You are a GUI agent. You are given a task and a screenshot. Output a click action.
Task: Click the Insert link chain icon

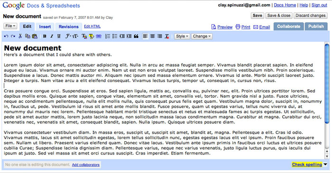point(99,36)
